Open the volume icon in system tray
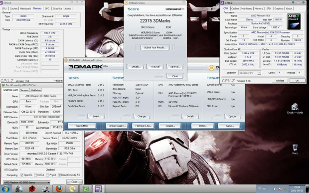The width and height of the screenshot is (309, 193). 276,189
